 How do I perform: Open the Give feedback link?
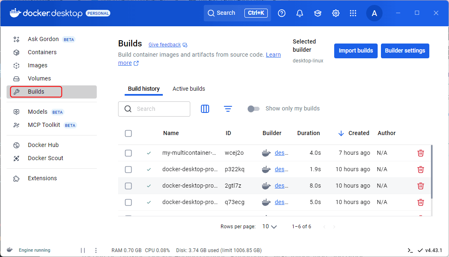click(164, 45)
